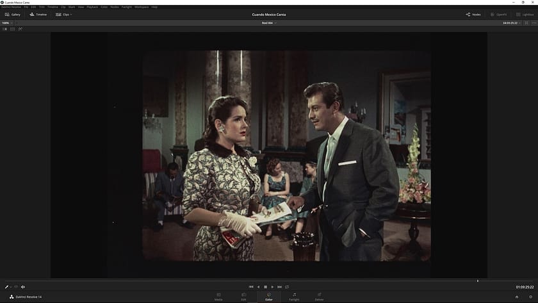Open the OpenFX panel

(x=498, y=14)
